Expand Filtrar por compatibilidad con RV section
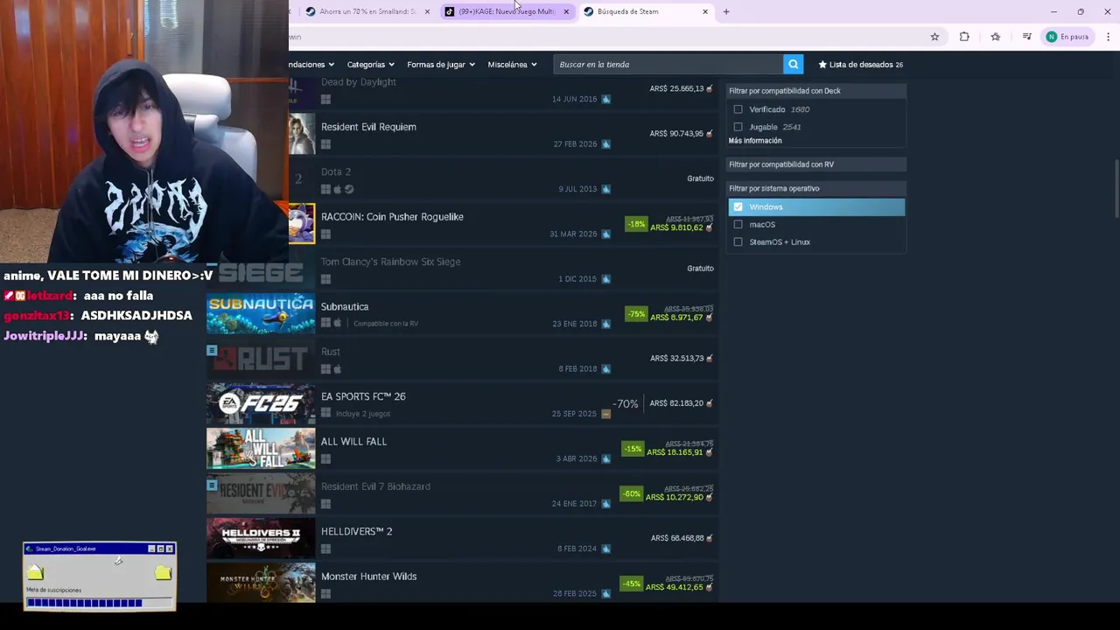Viewport: 1120px width, 630px height. pos(816,164)
